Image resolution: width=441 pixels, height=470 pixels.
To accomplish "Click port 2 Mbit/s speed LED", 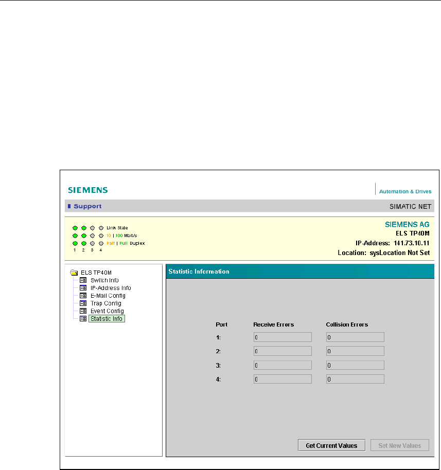I will pyautogui.click(x=84, y=236).
